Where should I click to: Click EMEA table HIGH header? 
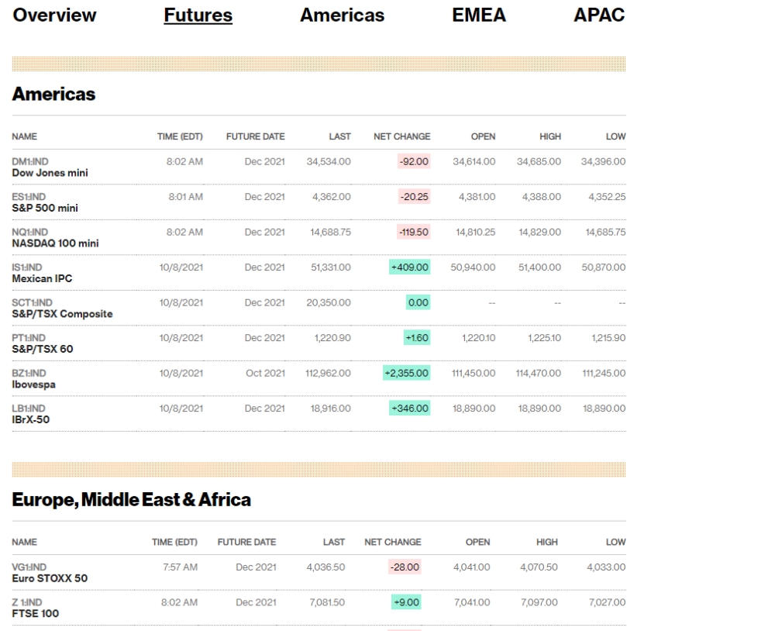click(547, 543)
